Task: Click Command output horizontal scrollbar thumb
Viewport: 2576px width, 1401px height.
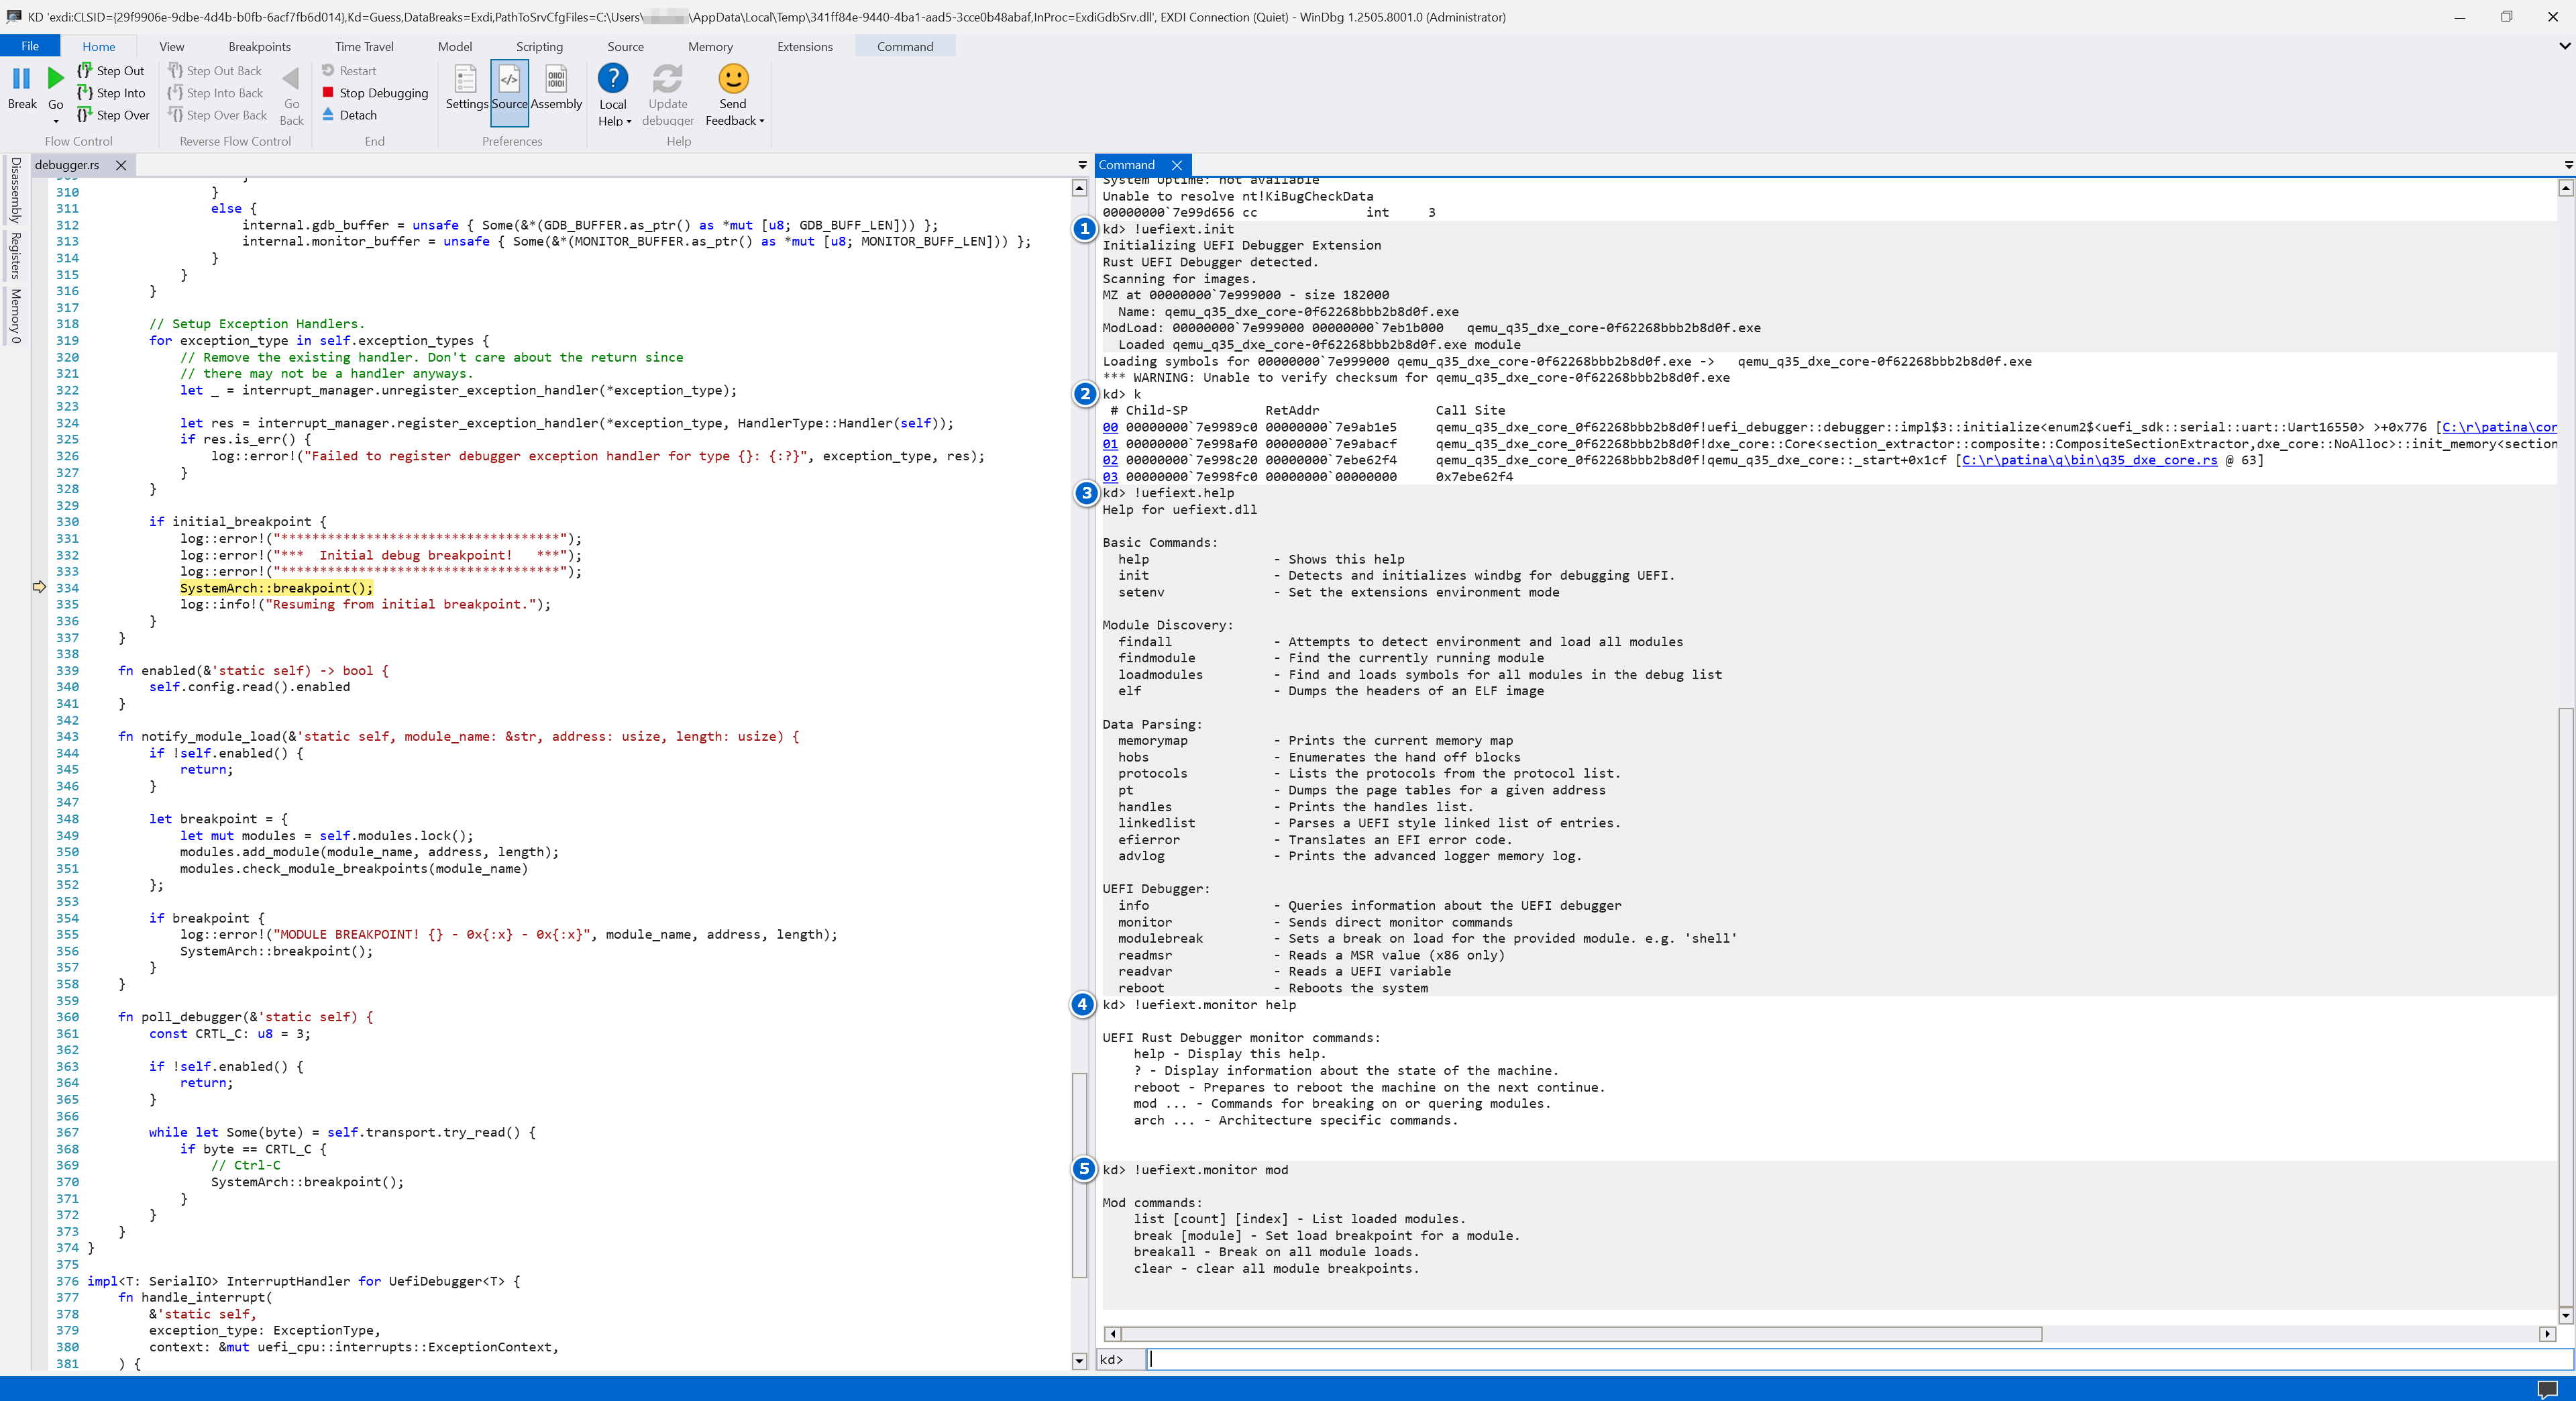Action: click(1581, 1334)
